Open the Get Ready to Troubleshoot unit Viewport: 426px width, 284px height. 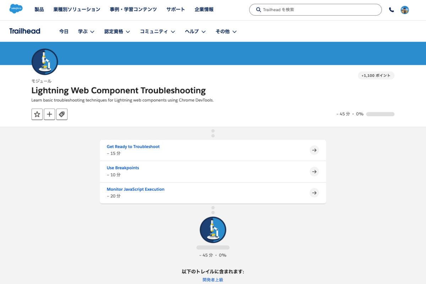pos(133,146)
